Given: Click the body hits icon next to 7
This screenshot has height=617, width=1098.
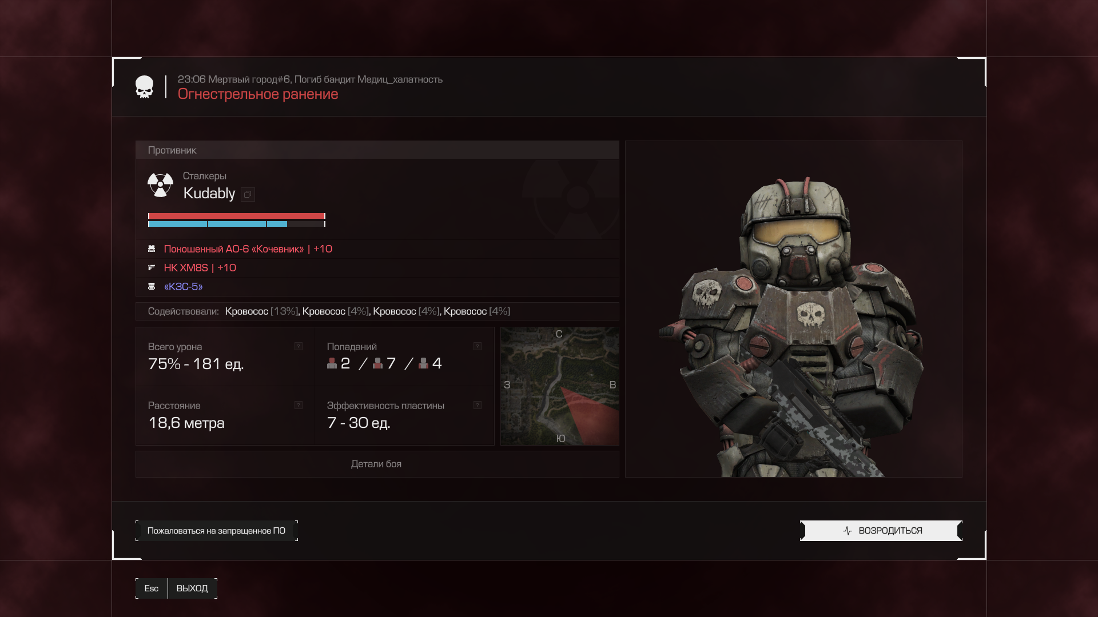Looking at the screenshot, I should point(377,363).
